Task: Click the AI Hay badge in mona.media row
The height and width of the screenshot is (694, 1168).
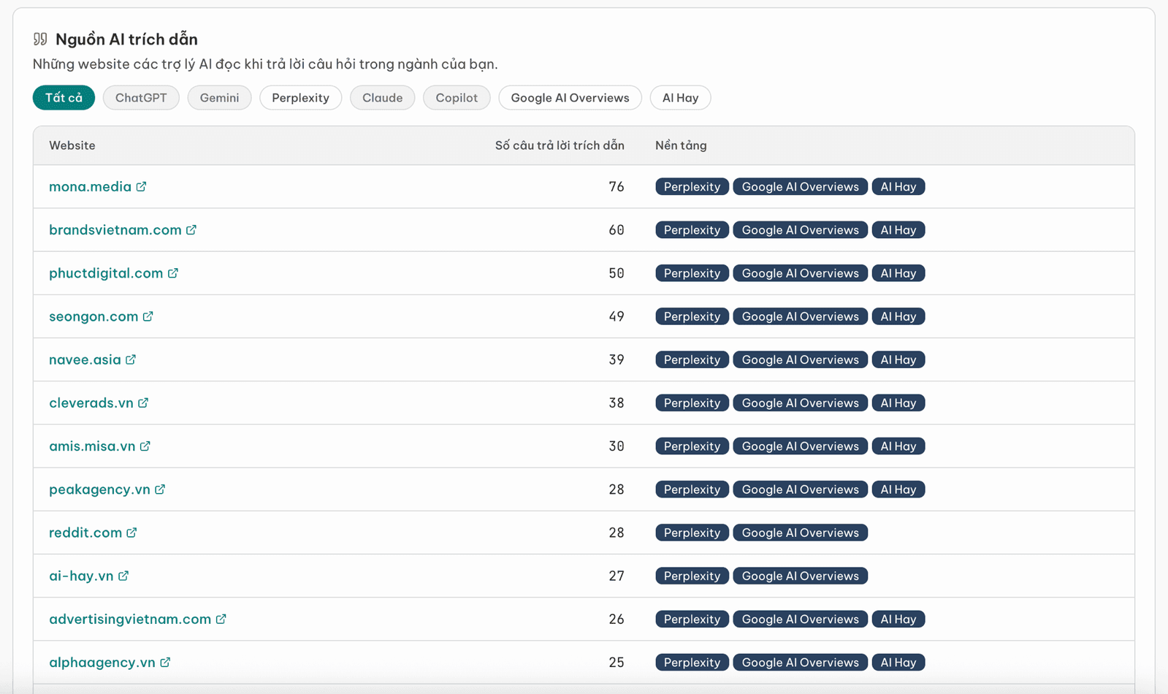Action: pyautogui.click(x=898, y=186)
